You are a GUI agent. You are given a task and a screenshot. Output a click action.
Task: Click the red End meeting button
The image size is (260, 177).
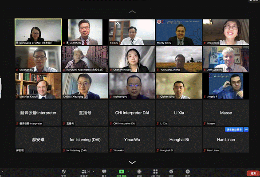pos(253,173)
